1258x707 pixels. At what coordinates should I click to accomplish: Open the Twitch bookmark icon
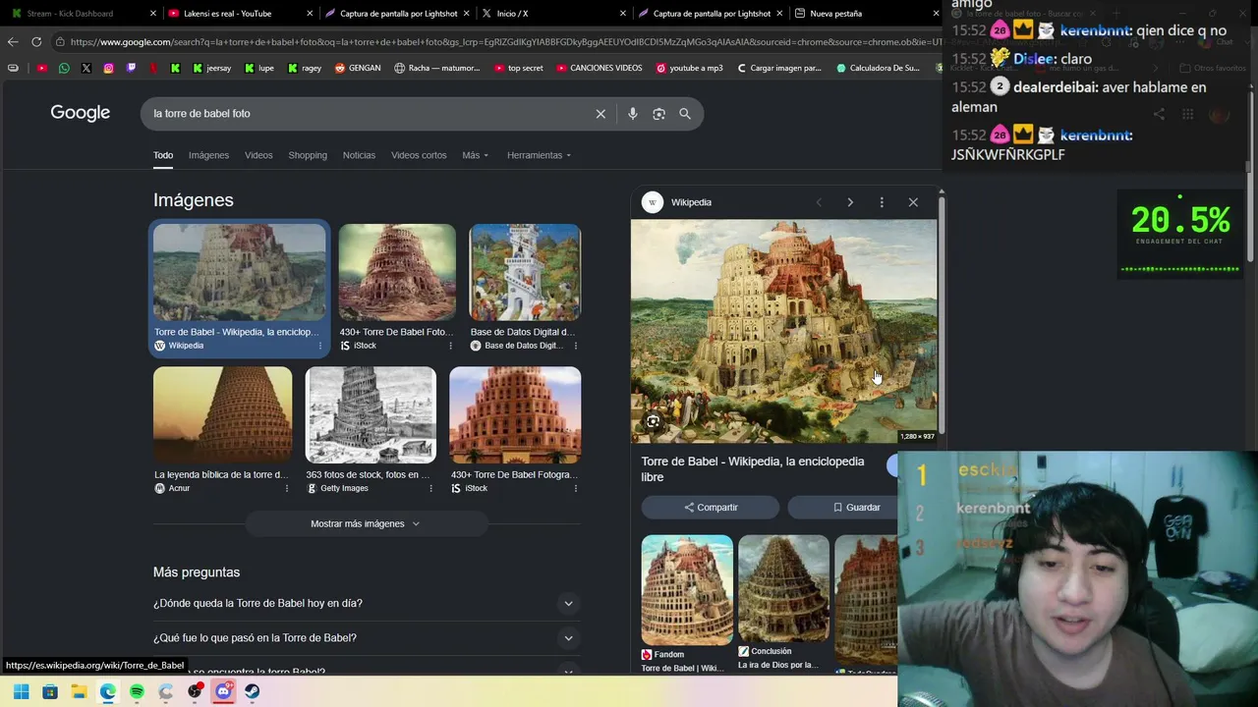coord(131,68)
